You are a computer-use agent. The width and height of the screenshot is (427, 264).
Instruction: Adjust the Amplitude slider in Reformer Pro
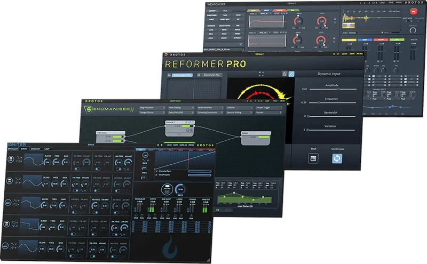(333, 89)
